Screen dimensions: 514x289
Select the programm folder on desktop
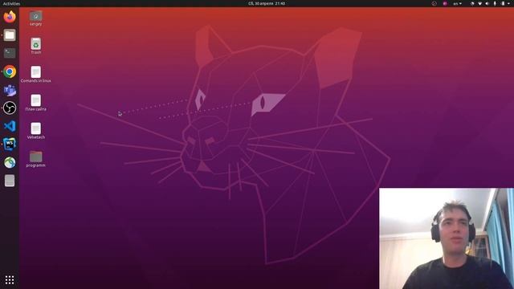[x=35, y=159]
